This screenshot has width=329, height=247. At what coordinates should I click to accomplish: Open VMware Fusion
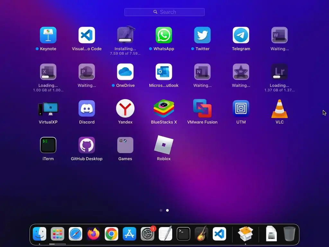click(x=202, y=108)
